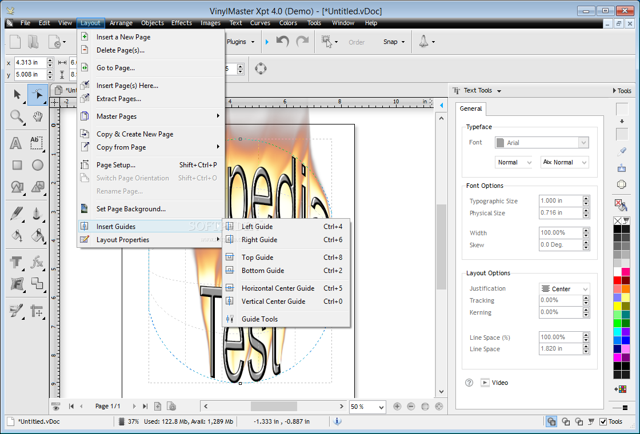This screenshot has height=434, width=640.
Task: Open Master Pages submenu
Action: tap(150, 116)
